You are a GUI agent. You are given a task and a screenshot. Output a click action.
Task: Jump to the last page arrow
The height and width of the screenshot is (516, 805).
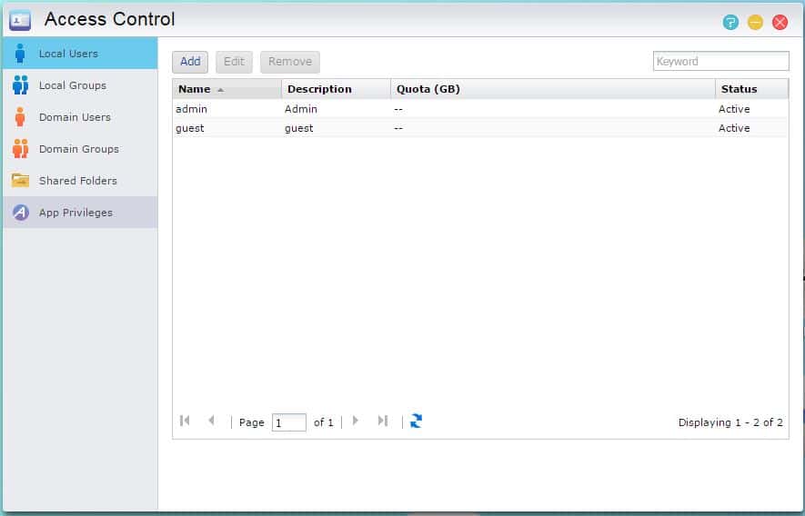coord(383,422)
